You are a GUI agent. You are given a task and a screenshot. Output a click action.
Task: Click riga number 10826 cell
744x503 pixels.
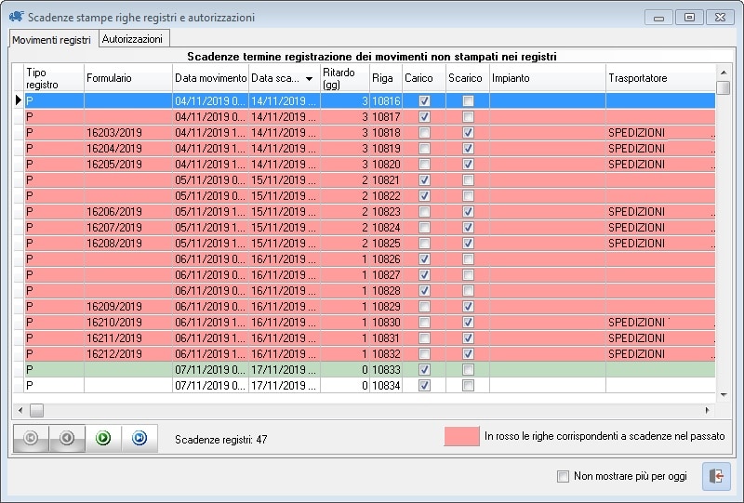tap(386, 259)
